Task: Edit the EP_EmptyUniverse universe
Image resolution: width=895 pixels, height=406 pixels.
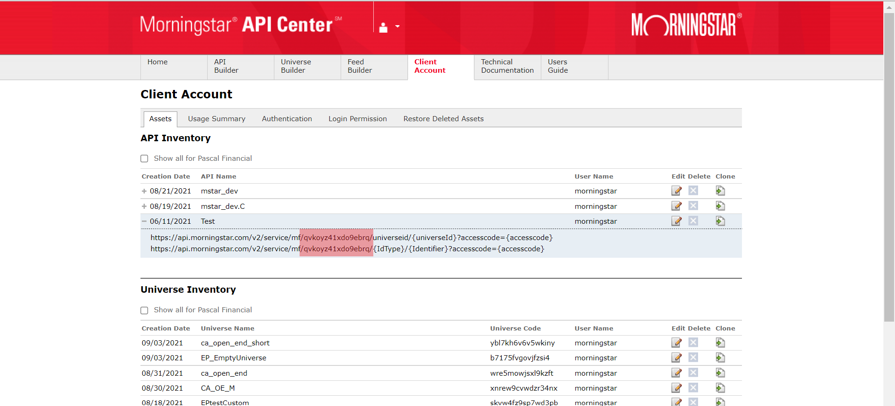Action: [677, 358]
